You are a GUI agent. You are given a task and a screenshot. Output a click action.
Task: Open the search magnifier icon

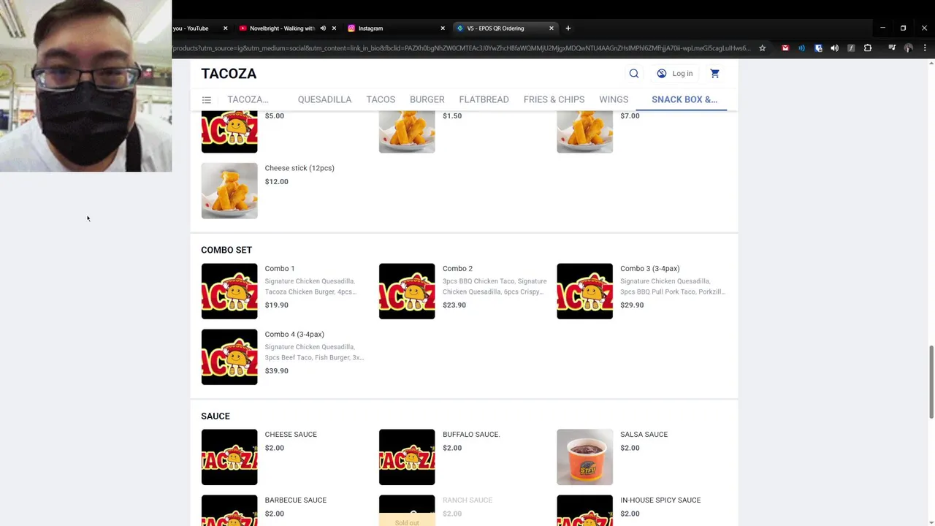tap(634, 73)
